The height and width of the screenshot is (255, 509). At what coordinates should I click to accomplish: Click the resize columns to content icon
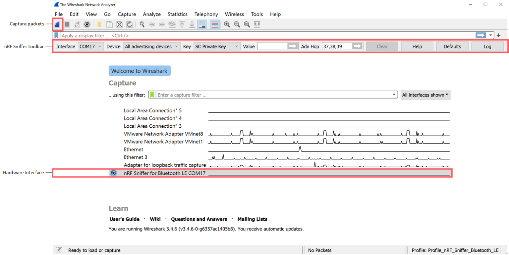tap(257, 24)
